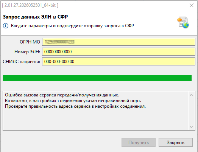Screen dimensions: 198x152
Task: Click the Закрыть button
Action: [176, 143]
